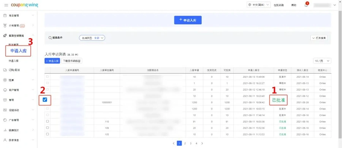This screenshot has height=148, width=342.
Task: Click expected date 2021-08-28 cell
Action: pos(302,102)
